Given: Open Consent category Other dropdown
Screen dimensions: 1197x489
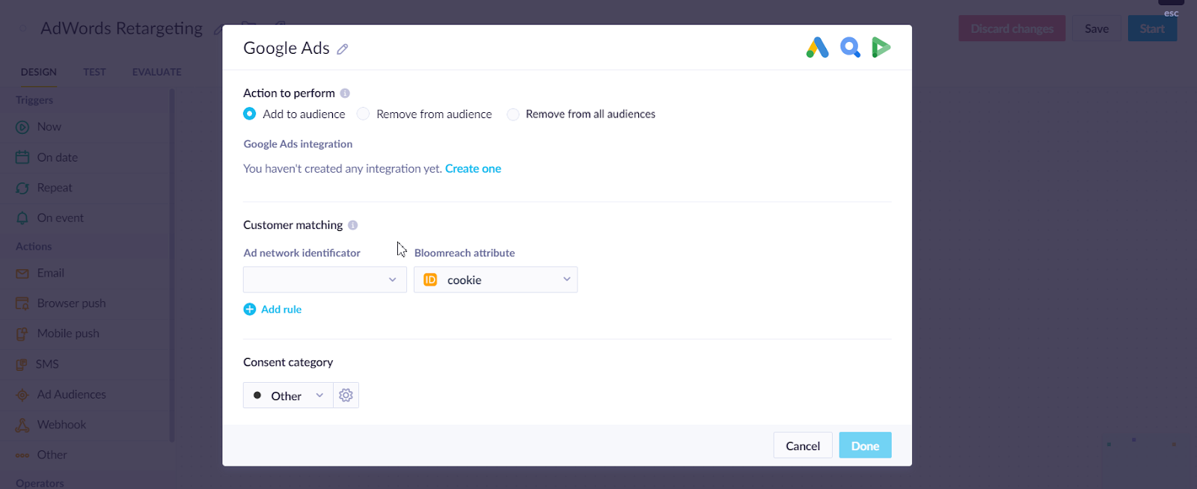Looking at the screenshot, I should [x=288, y=396].
